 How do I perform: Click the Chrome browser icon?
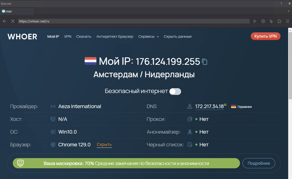click(x=53, y=145)
